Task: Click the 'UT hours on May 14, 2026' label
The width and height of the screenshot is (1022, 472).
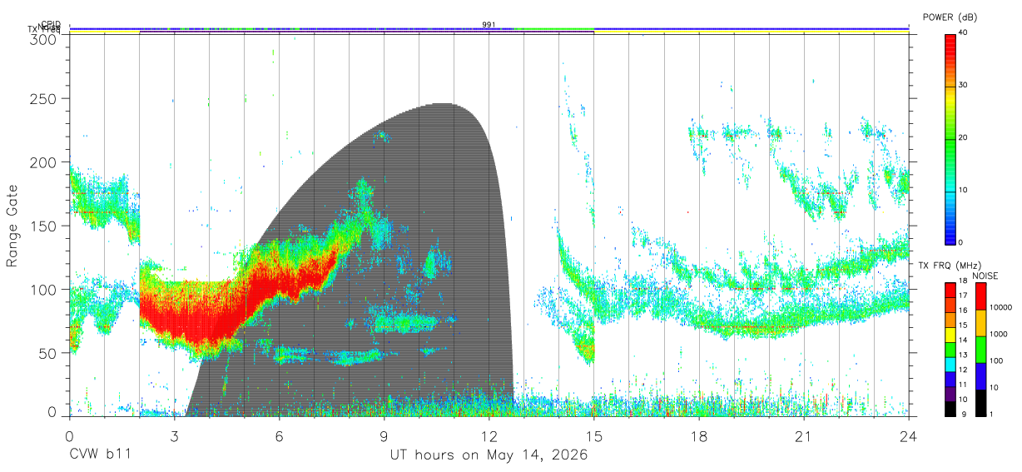Action: [489, 455]
